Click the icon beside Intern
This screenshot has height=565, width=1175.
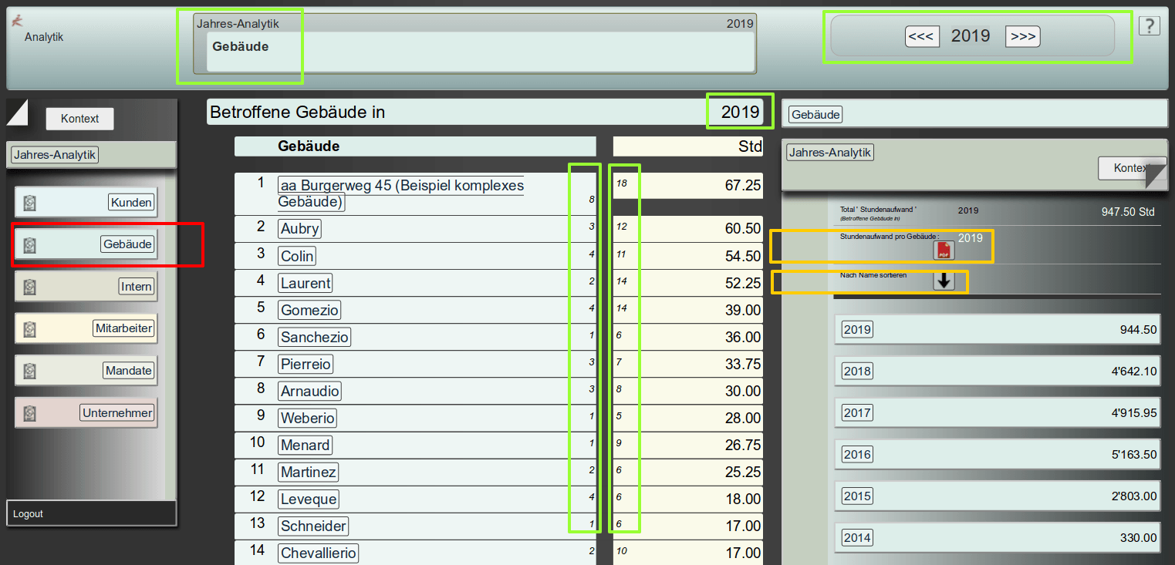click(x=29, y=287)
